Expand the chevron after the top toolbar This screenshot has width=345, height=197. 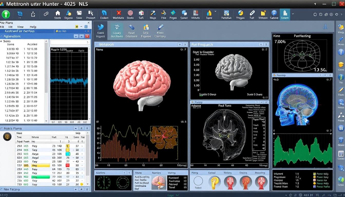[293, 14]
